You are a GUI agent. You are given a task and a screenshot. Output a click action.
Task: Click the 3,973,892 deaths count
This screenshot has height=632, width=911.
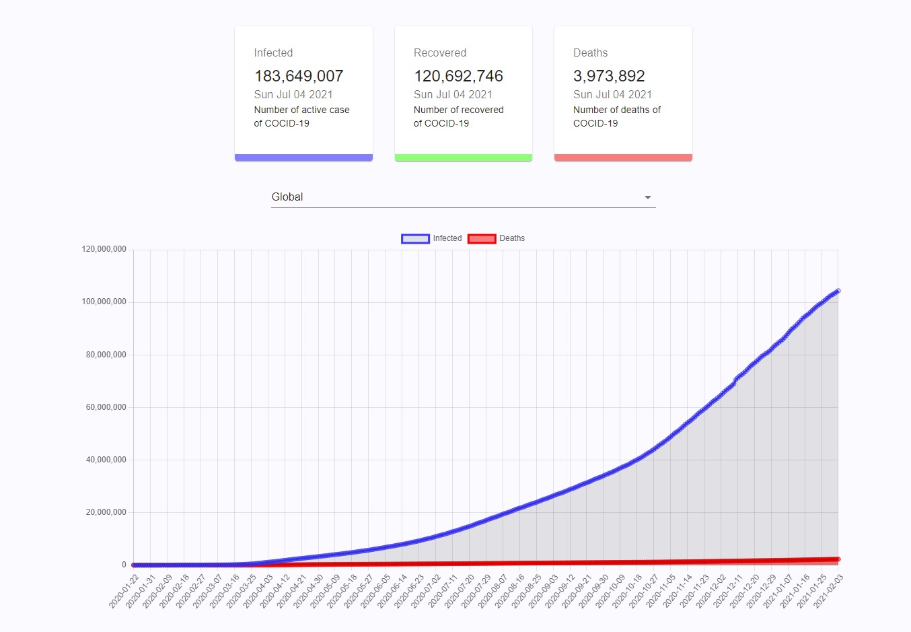[609, 76]
